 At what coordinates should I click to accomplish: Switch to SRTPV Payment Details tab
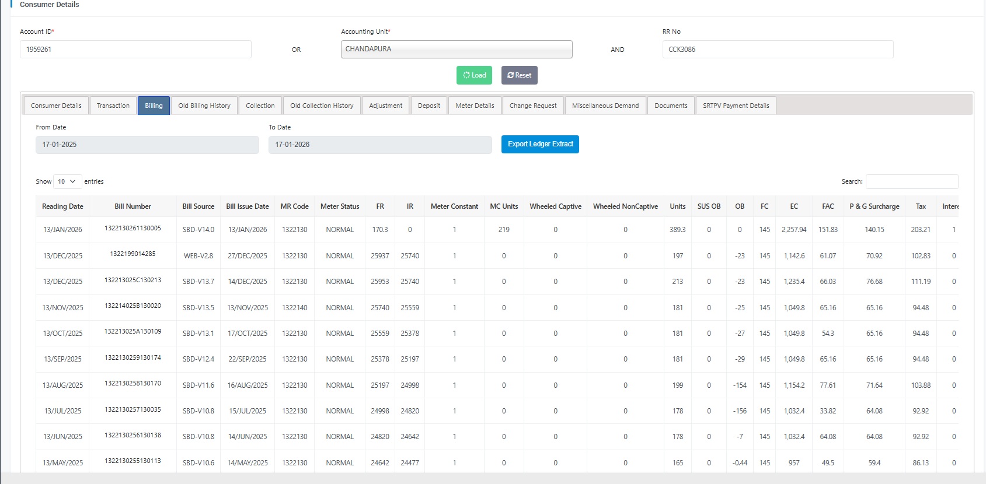[x=736, y=106]
